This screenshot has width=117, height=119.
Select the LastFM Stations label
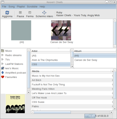(x=14, y=64)
